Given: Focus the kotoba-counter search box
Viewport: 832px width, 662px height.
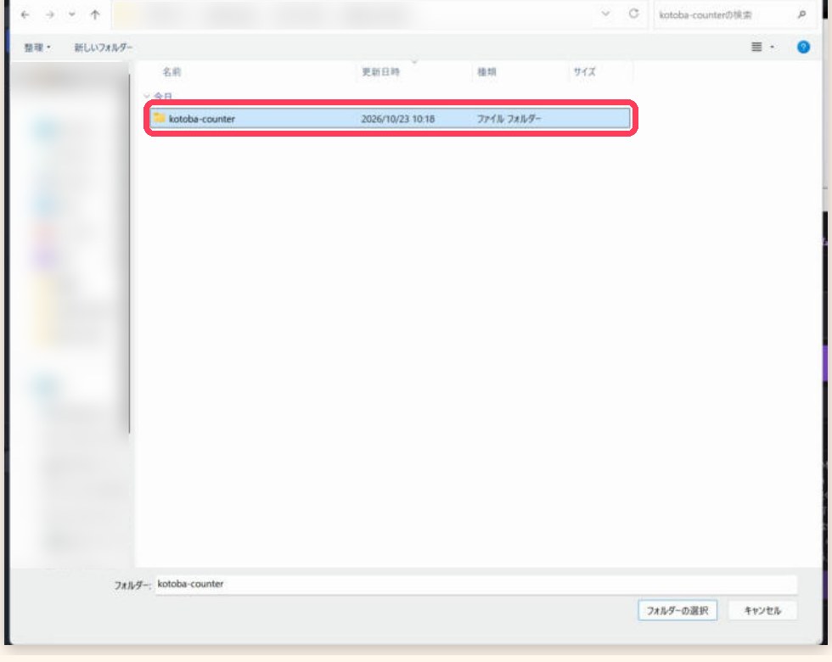Looking at the screenshot, I should coord(724,15).
